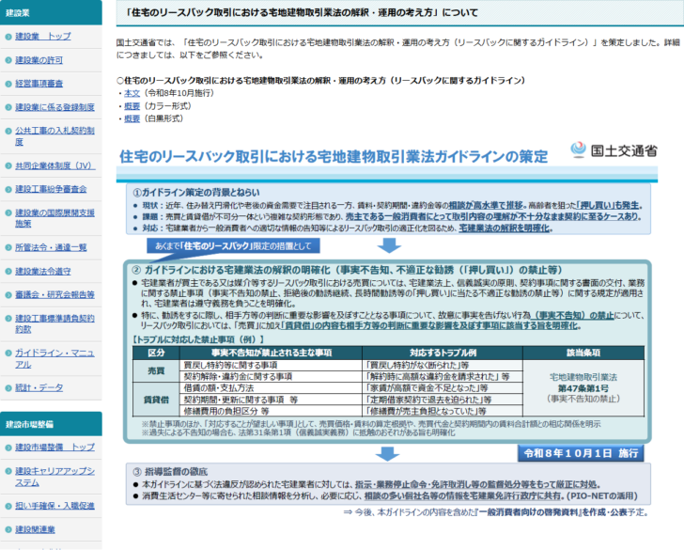Viewport: 684px width, 550px height.
Task: Click section heading ①ガイドライン策定の背景とねらい
Action: point(195,193)
